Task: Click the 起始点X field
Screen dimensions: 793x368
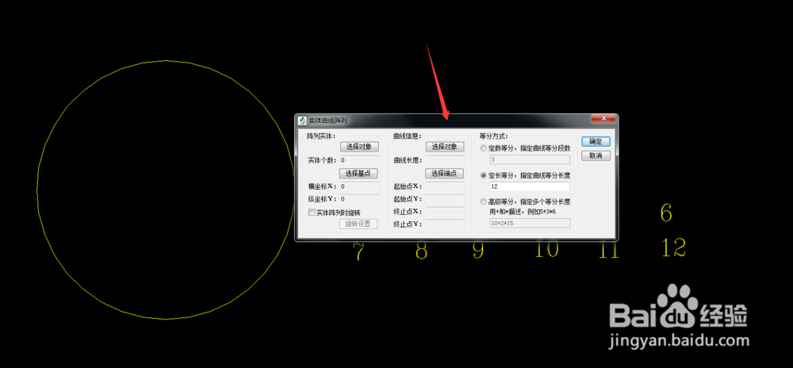Action: 445,186
